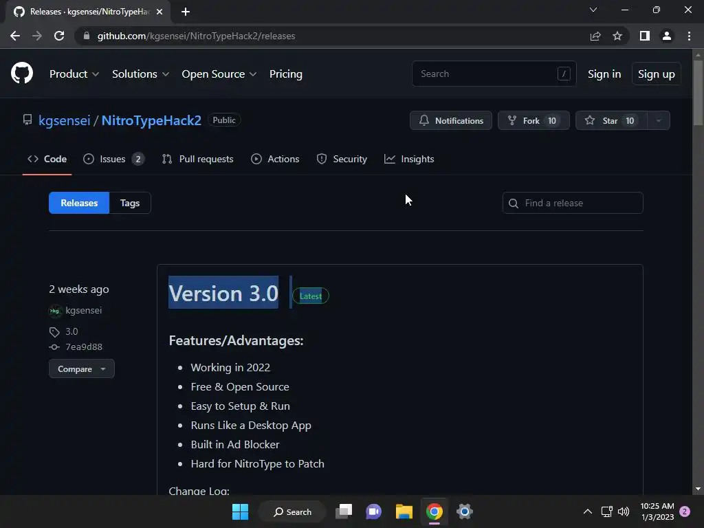Open commit 7ea9d88

point(84,346)
